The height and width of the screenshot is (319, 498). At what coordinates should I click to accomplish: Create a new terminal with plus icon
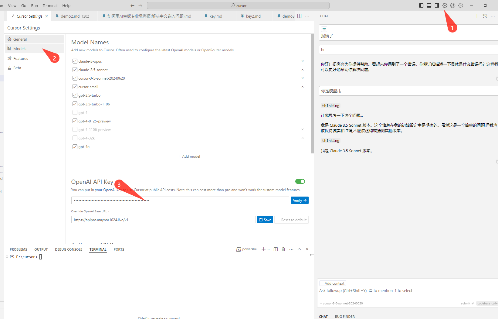264,249
